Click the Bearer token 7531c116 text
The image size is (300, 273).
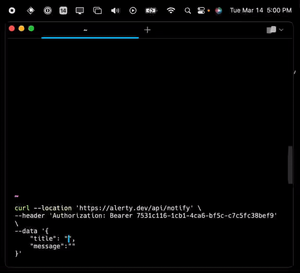(x=205, y=215)
